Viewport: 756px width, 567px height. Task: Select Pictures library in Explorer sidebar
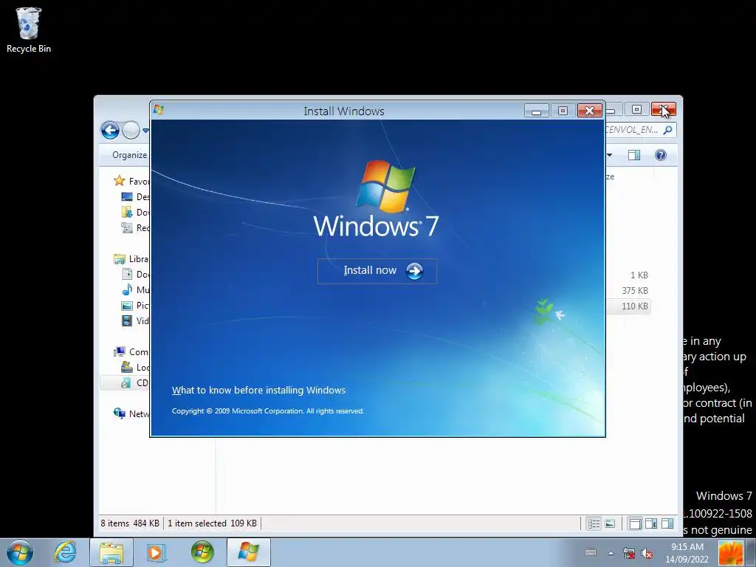pyautogui.click(x=135, y=305)
